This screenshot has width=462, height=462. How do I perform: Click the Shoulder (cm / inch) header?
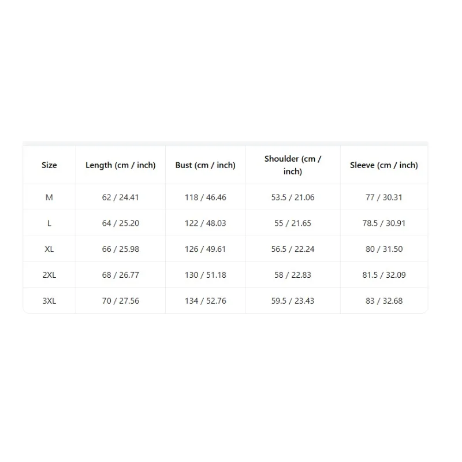coord(293,165)
